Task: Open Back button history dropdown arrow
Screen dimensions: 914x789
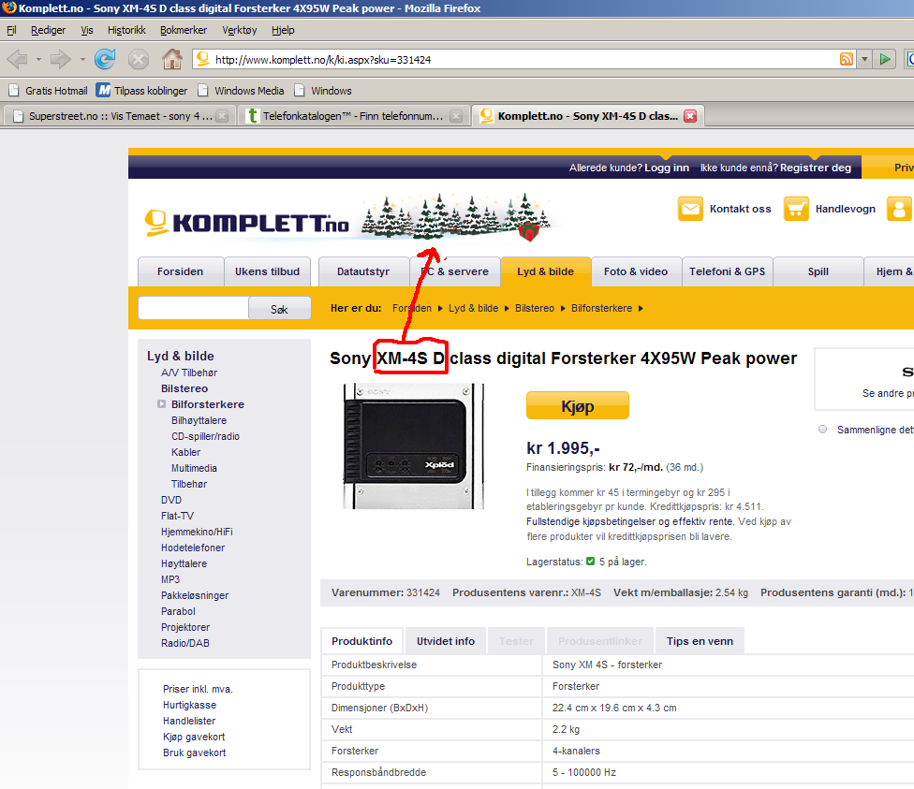Action: tap(38, 60)
